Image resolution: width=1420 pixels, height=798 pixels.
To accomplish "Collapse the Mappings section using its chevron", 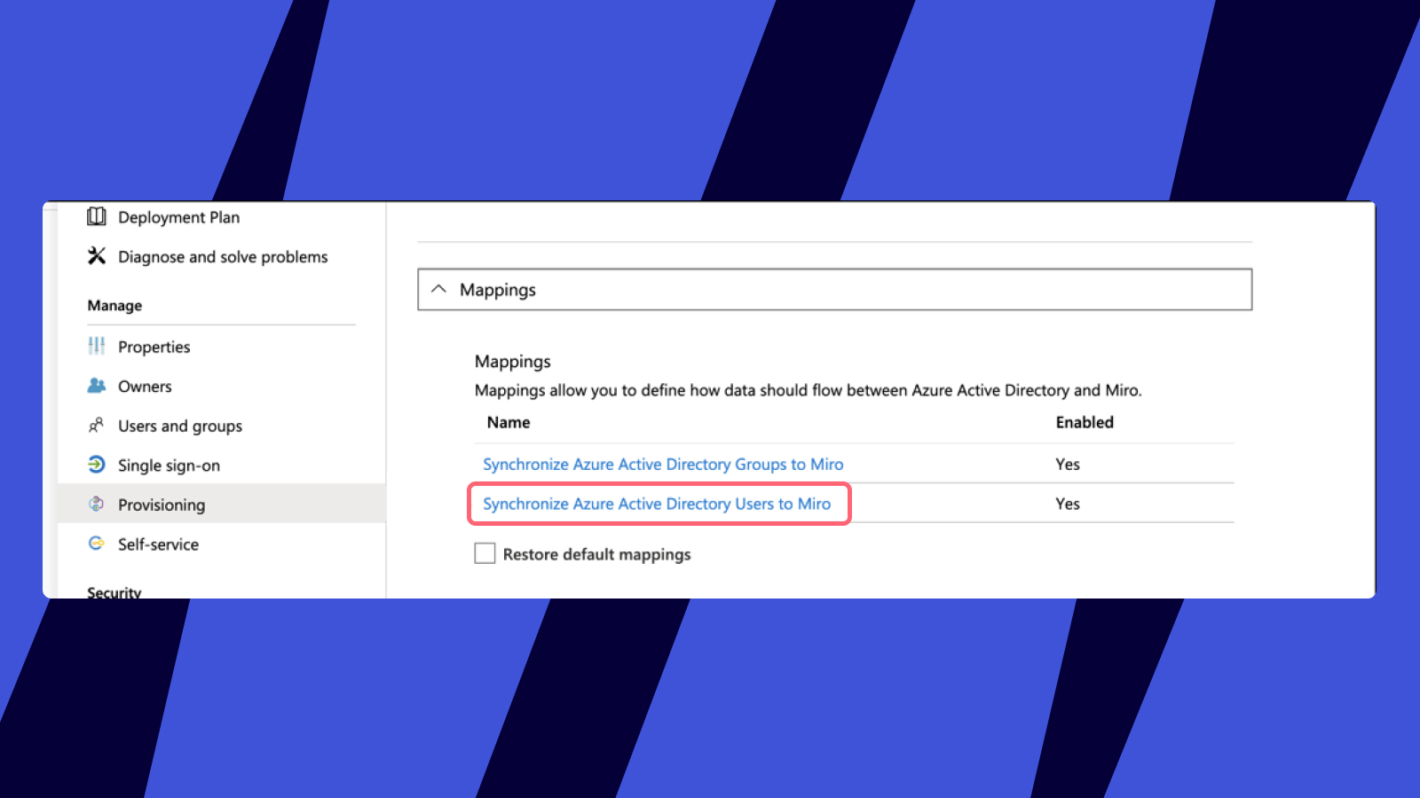I will (x=438, y=290).
